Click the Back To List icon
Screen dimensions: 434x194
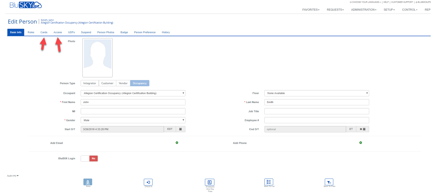pos(269,182)
